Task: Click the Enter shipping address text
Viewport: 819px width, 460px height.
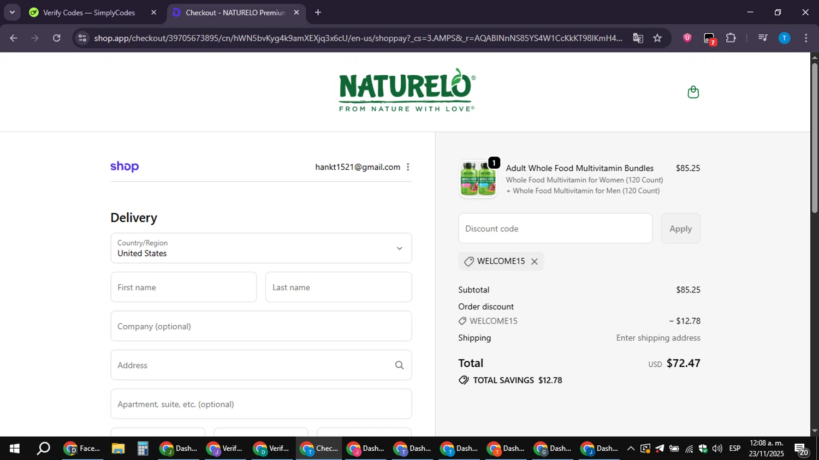Action: coord(658,338)
